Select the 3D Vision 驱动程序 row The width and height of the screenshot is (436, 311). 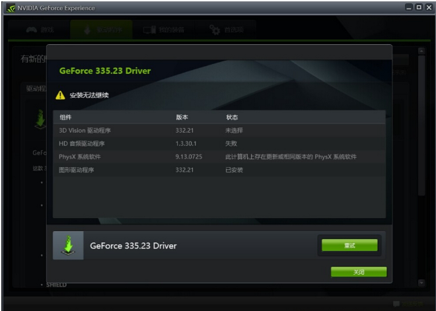tap(219, 130)
